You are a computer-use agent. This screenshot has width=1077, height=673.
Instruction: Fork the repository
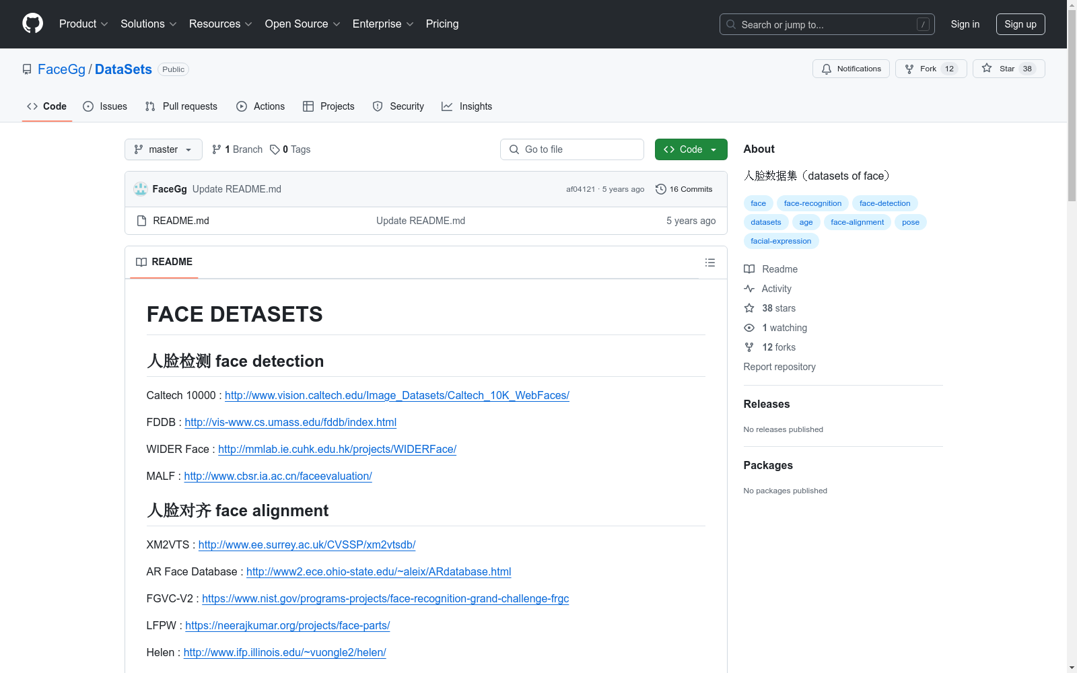pyautogui.click(x=931, y=69)
